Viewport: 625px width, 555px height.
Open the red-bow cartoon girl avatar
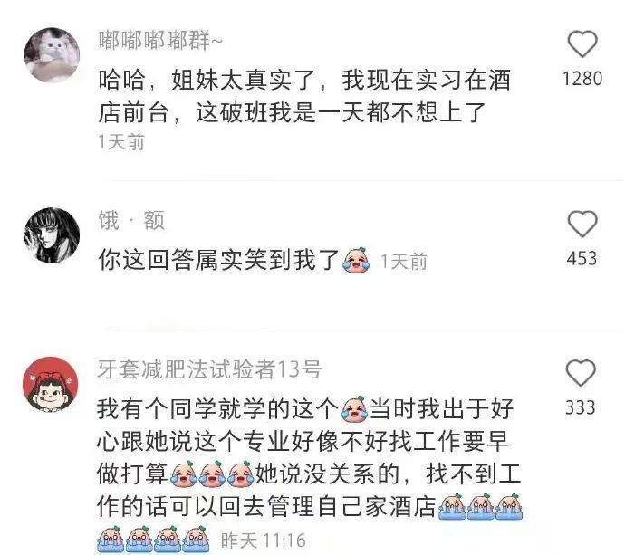point(51,384)
